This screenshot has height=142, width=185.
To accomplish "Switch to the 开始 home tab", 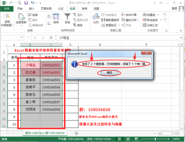I will [20, 9].
